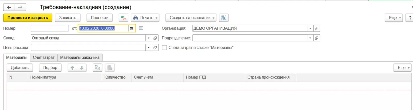This screenshot has width=413, height=110.
Task: Click into the Цель расхода input field
Action: click(88, 47)
